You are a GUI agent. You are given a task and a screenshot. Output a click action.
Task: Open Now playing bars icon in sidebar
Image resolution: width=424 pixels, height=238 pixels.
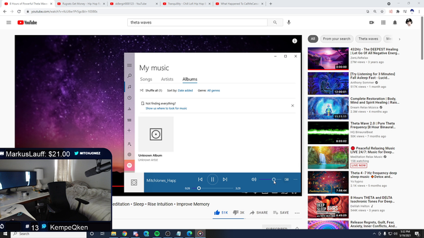129,108
